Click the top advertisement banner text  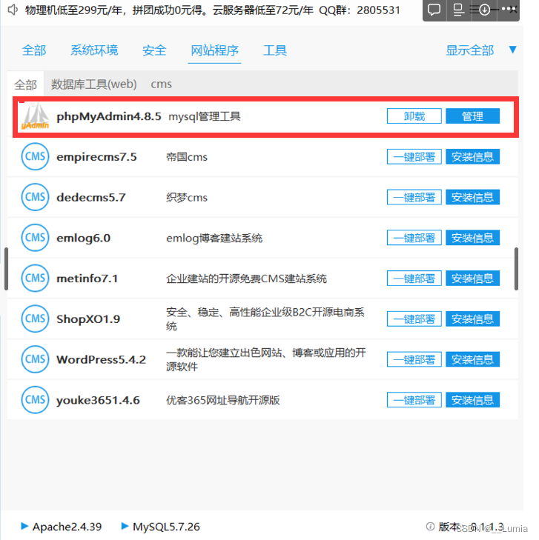tap(212, 10)
